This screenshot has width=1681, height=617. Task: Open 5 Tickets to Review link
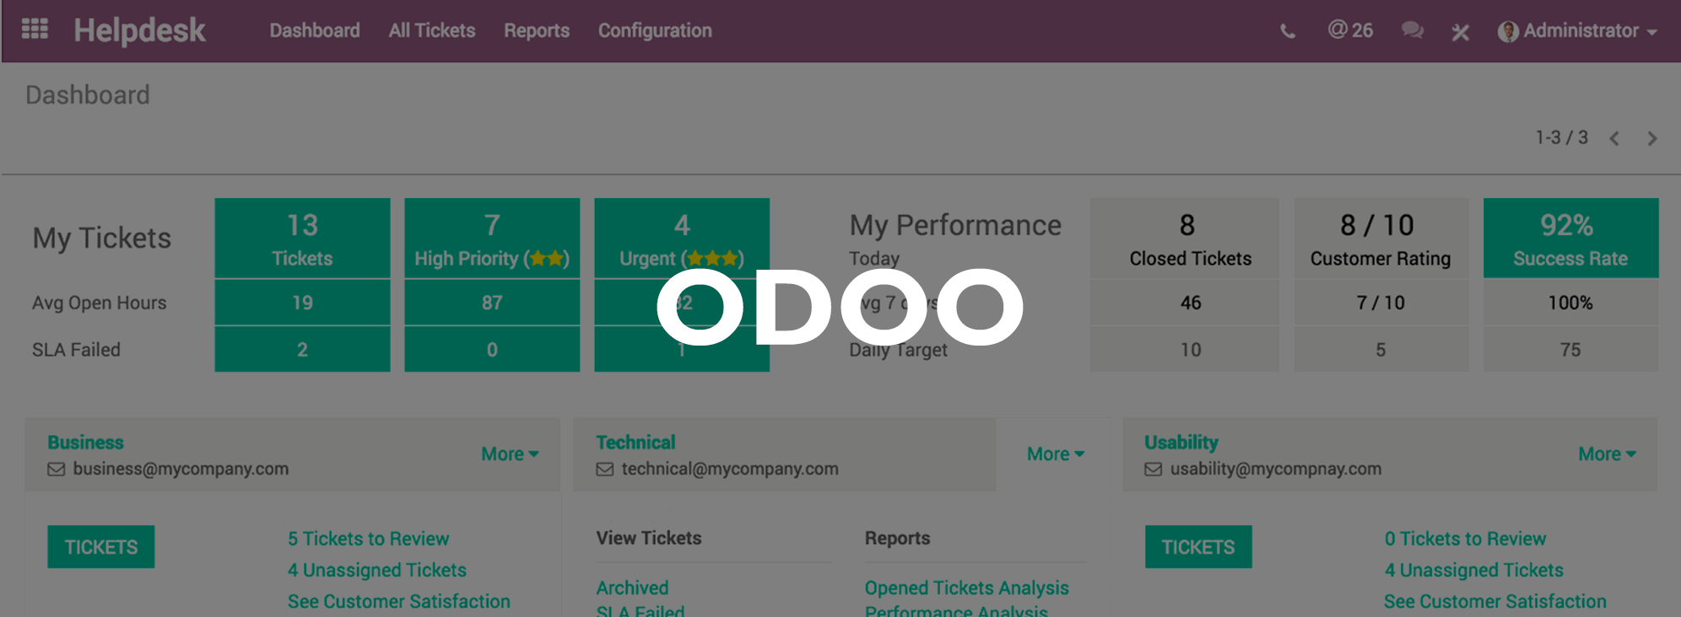click(x=368, y=539)
